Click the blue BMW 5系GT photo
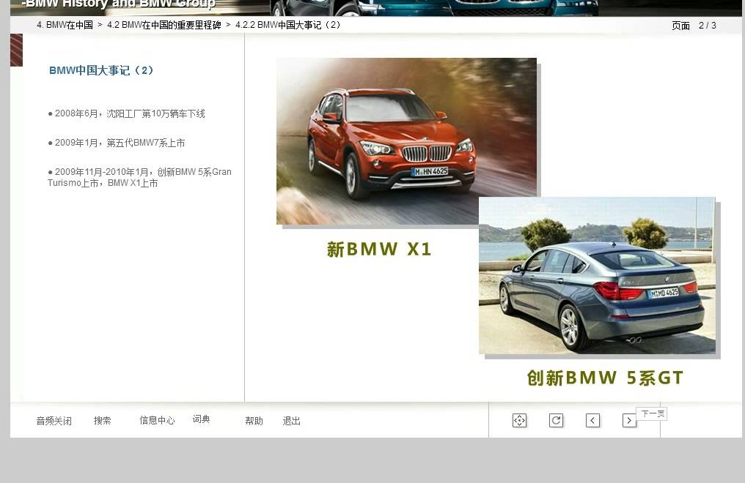 tap(597, 275)
